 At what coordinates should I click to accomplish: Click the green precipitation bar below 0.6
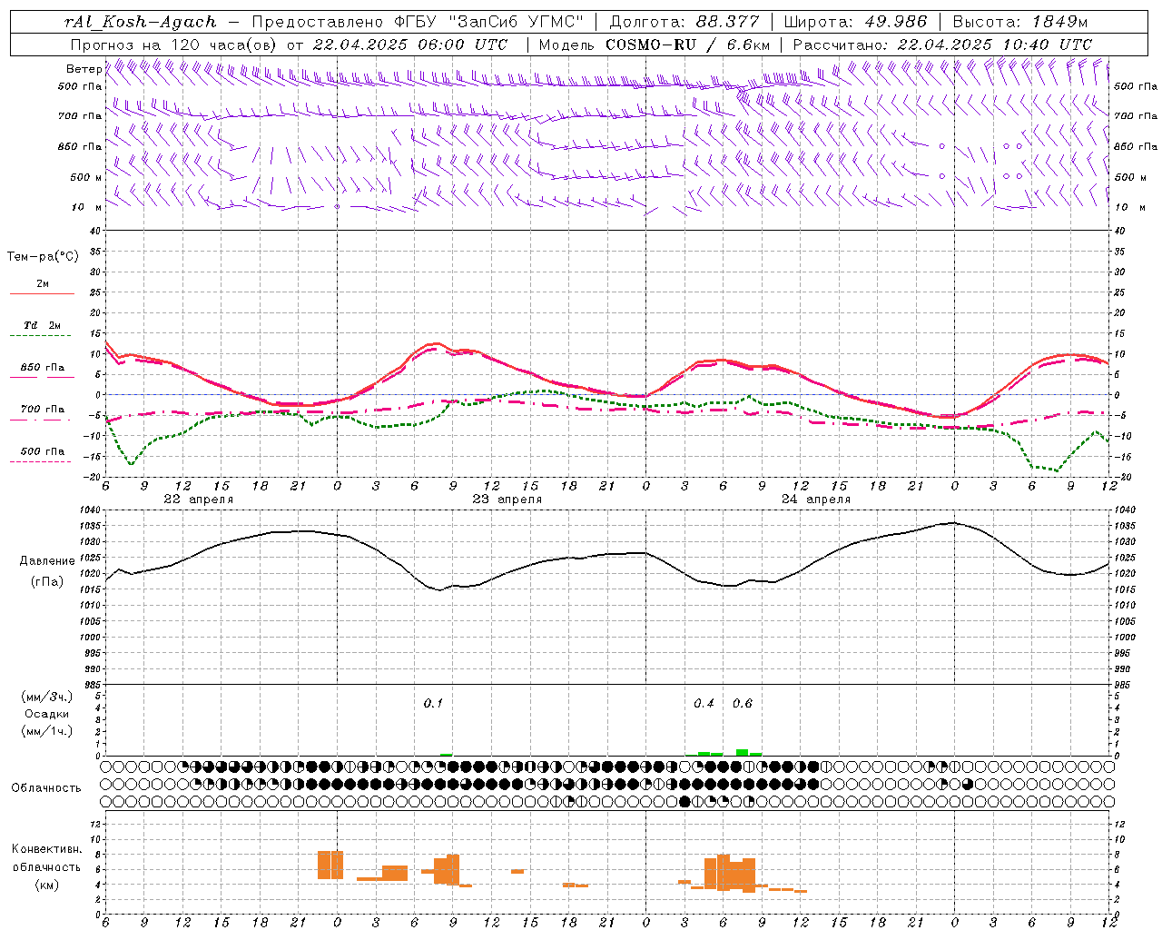pos(742,752)
